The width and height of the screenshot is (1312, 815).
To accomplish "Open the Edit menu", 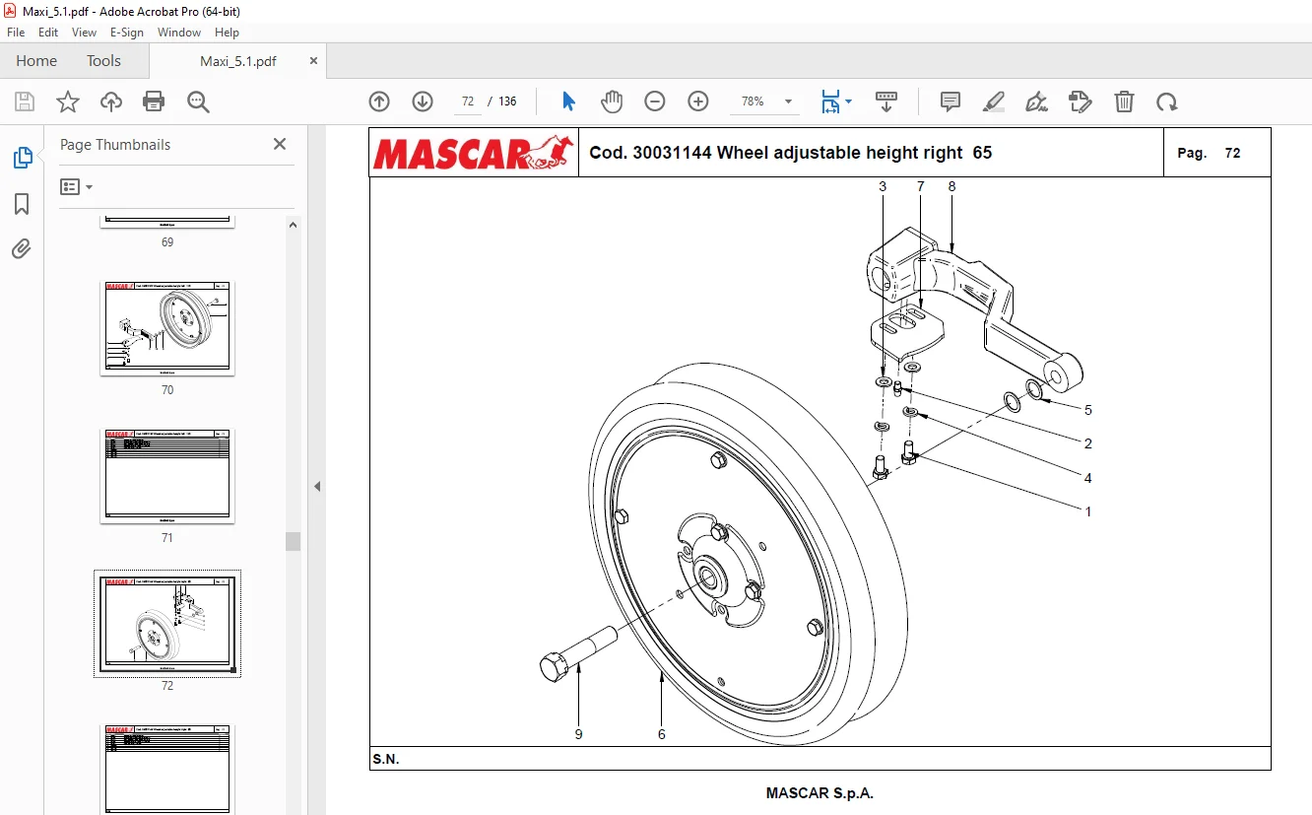I will pos(48,33).
